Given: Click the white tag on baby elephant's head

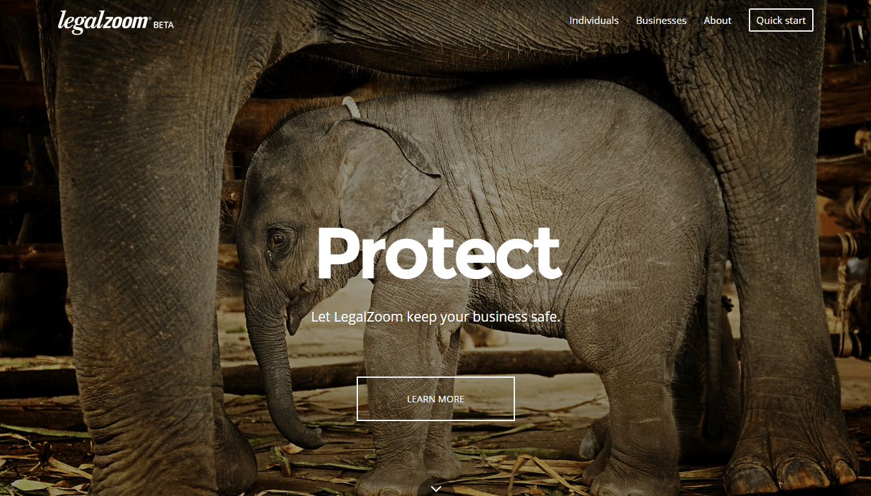Looking at the screenshot, I should pos(352,107).
